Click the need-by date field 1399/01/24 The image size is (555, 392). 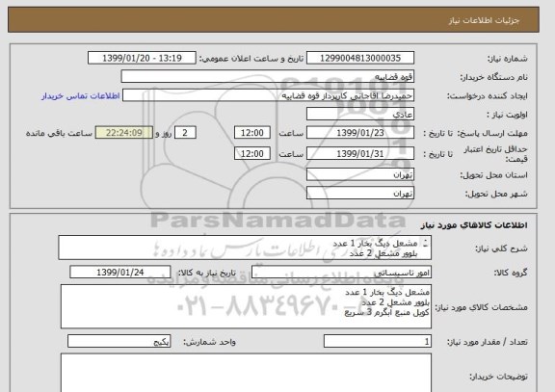click(x=120, y=273)
